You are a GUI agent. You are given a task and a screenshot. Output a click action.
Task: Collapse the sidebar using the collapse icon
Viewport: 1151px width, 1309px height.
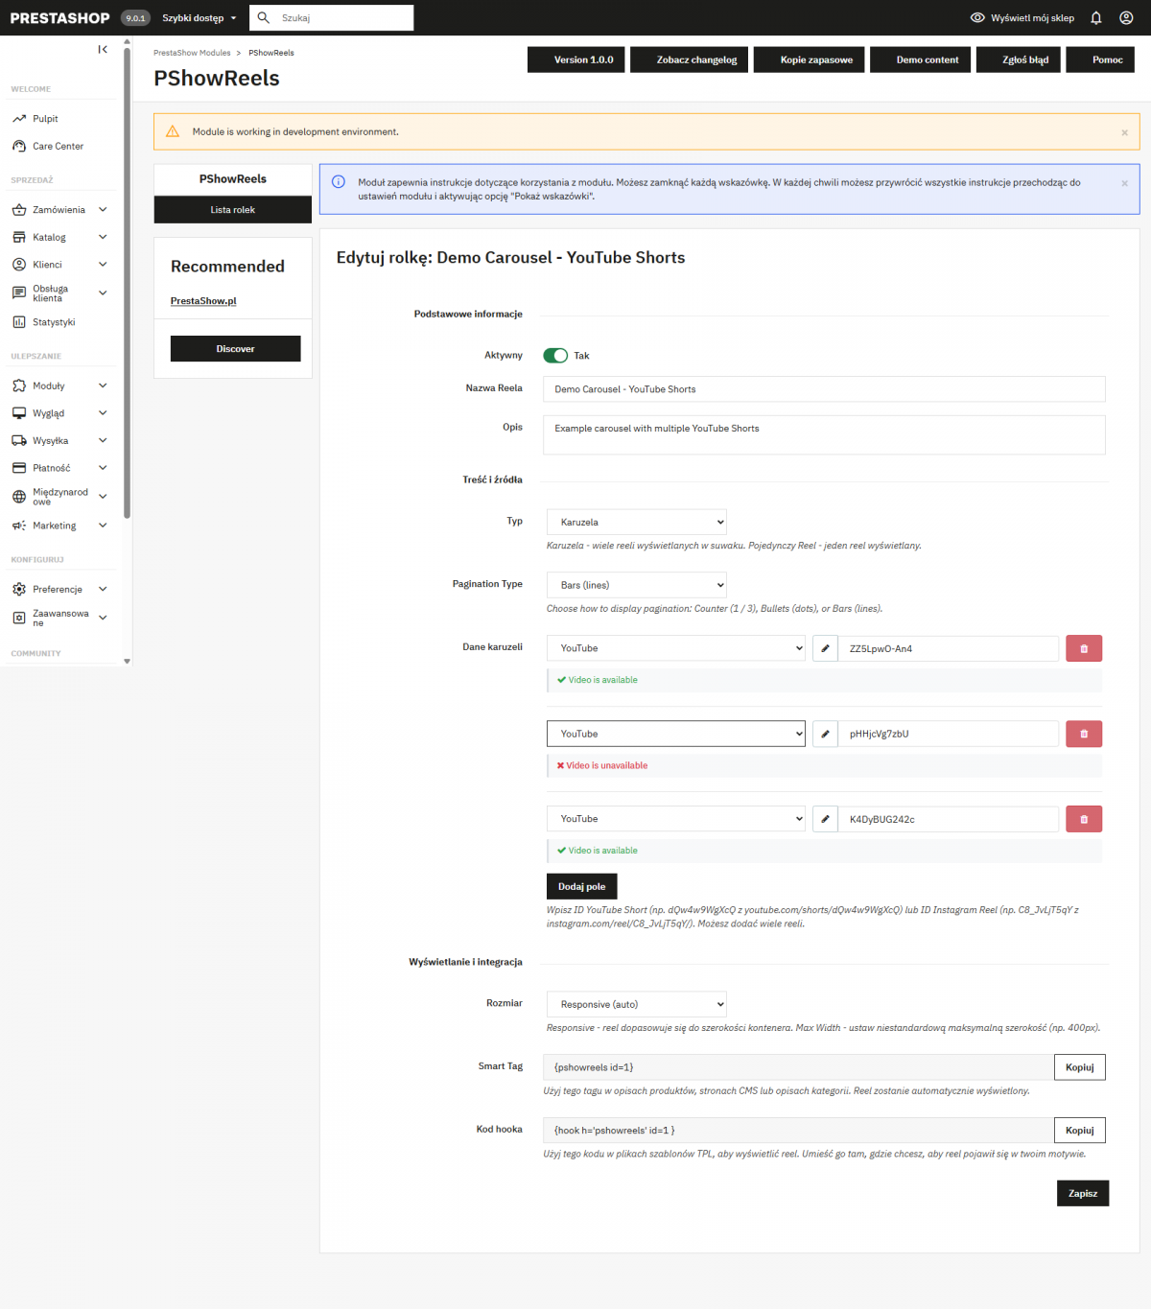pos(103,49)
